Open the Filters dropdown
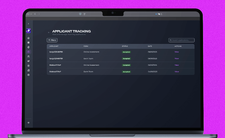Viewport: 225px width, 138px height. pyautogui.click(x=52, y=40)
